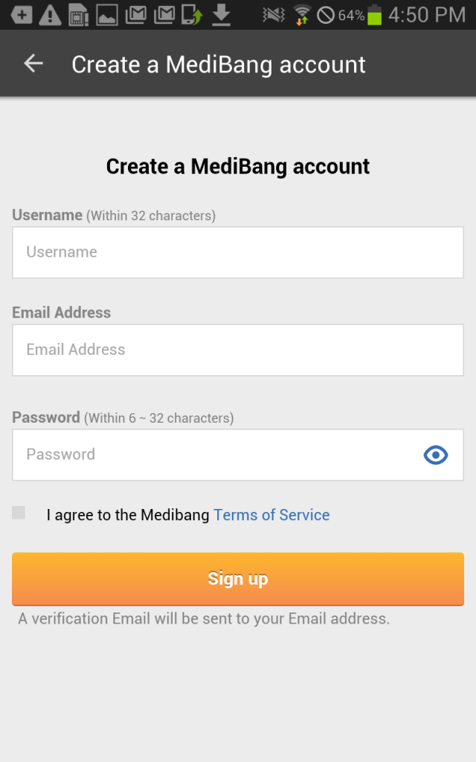This screenshot has height=762, width=476.
Task: Tap the battery indicator icon
Action: [x=375, y=15]
